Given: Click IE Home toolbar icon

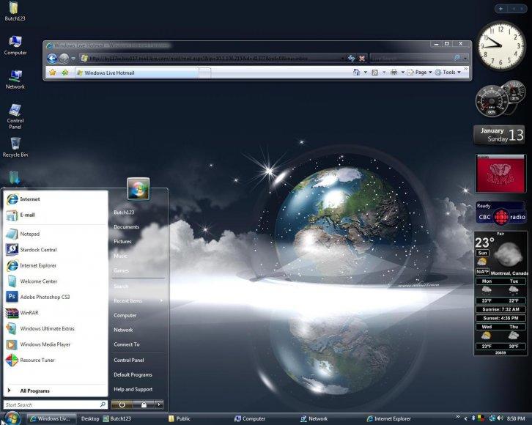Looking at the screenshot, I should (x=356, y=73).
